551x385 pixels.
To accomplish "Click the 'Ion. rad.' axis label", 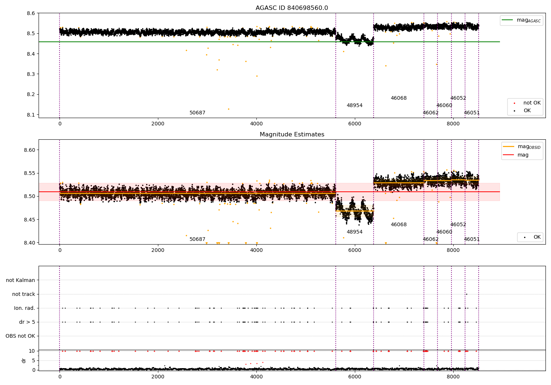I will tap(25, 308).
